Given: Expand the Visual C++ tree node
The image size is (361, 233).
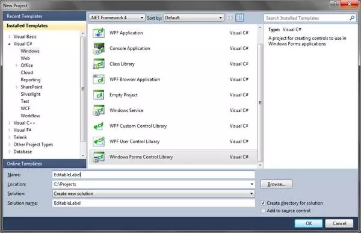Looking at the screenshot, I should pyautogui.click(x=9, y=123).
